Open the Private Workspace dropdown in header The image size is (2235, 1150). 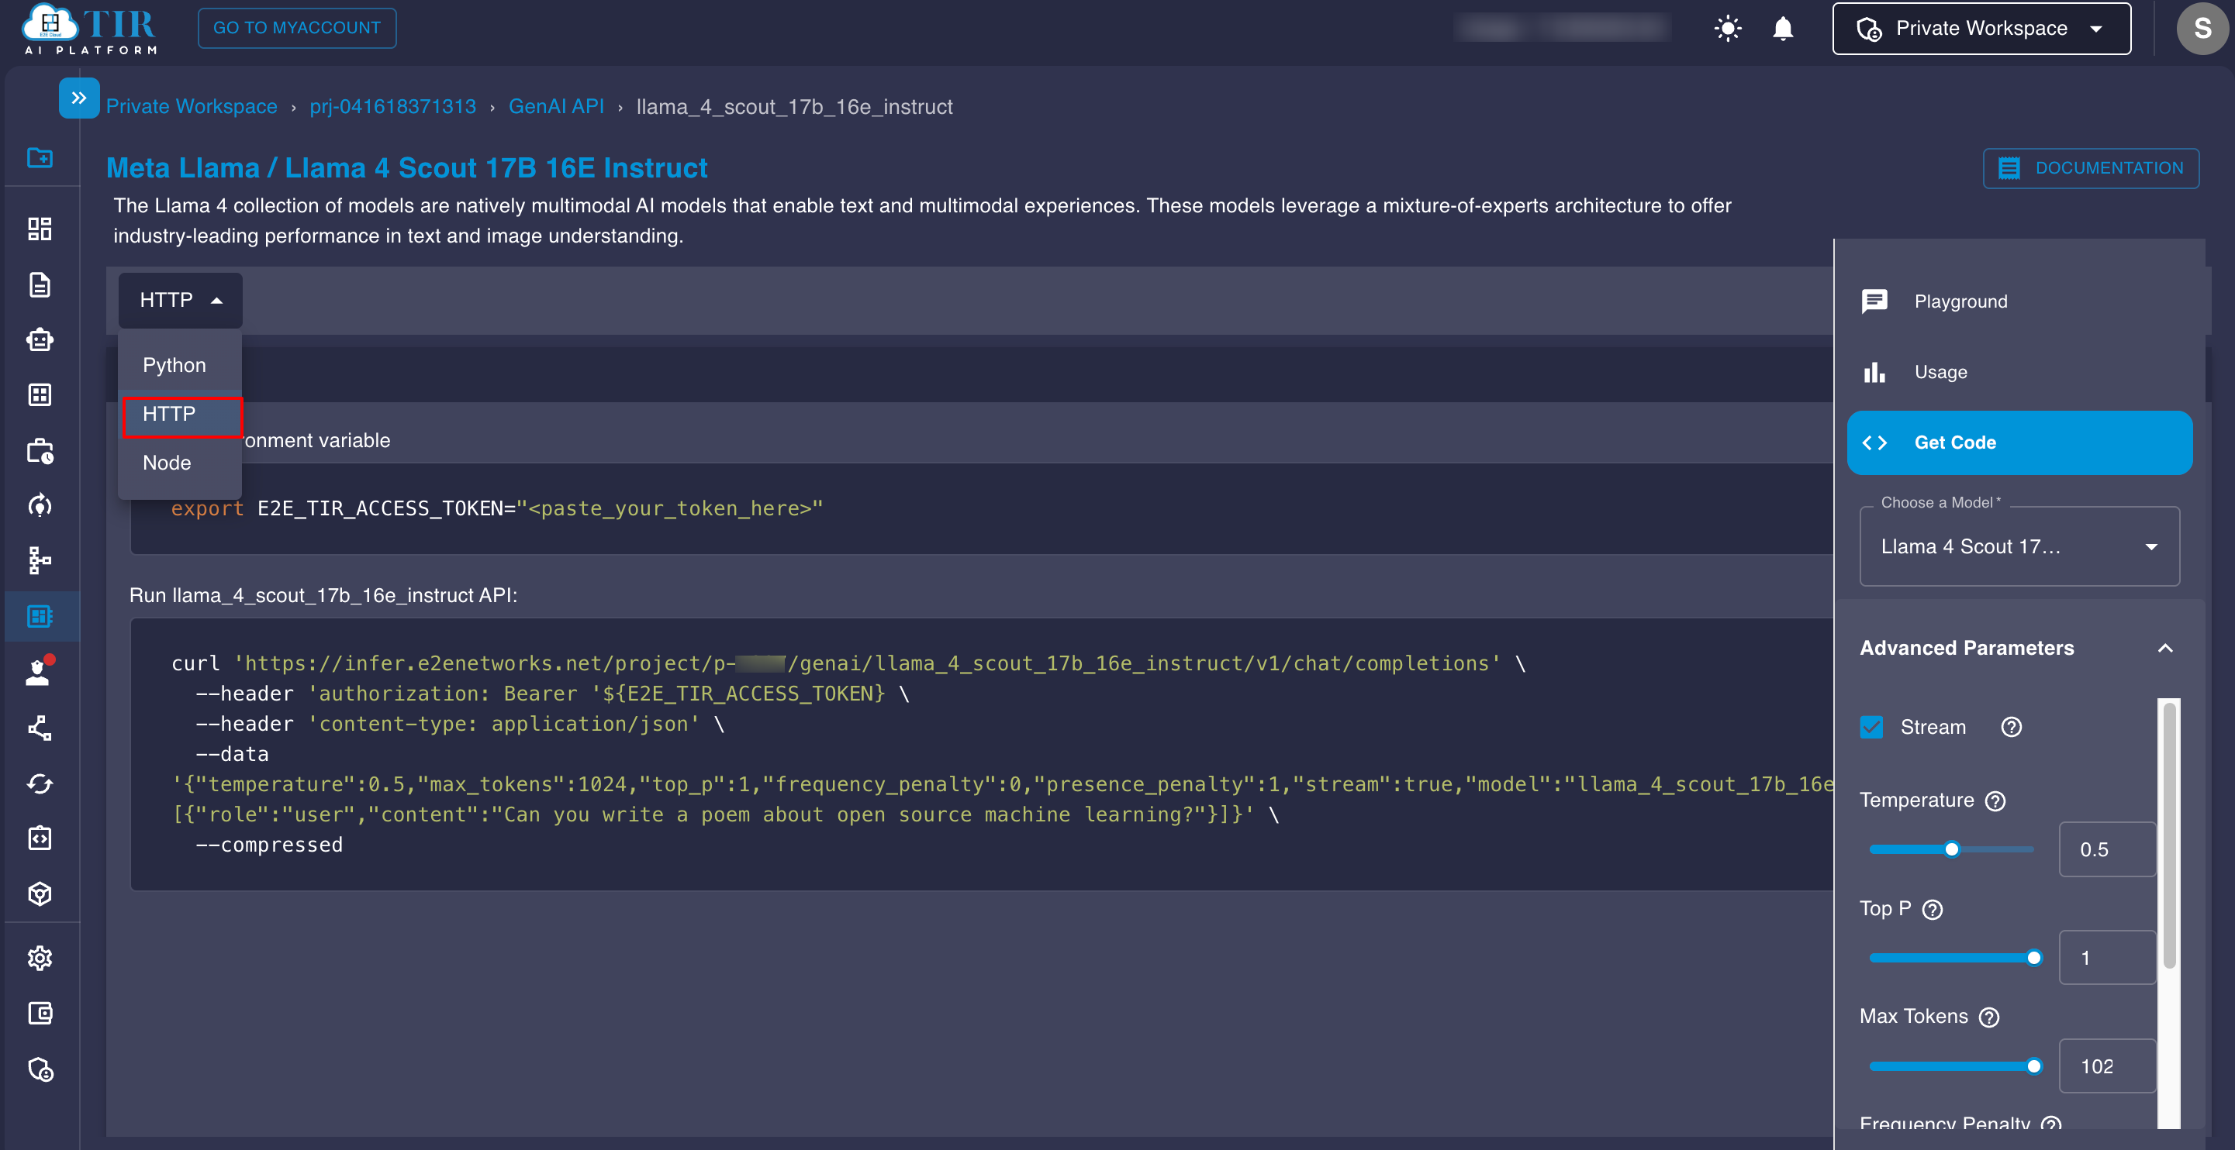point(1981,29)
